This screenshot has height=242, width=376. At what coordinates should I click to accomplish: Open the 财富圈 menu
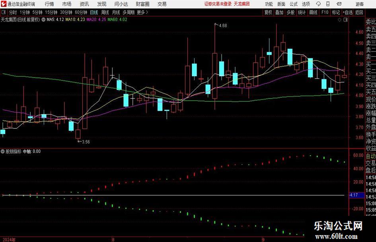click(x=142, y=4)
